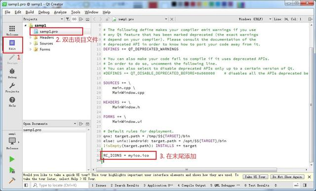The width and height of the screenshot is (316, 191).
Task: Expand the Forms folder
Action: coord(31,49)
